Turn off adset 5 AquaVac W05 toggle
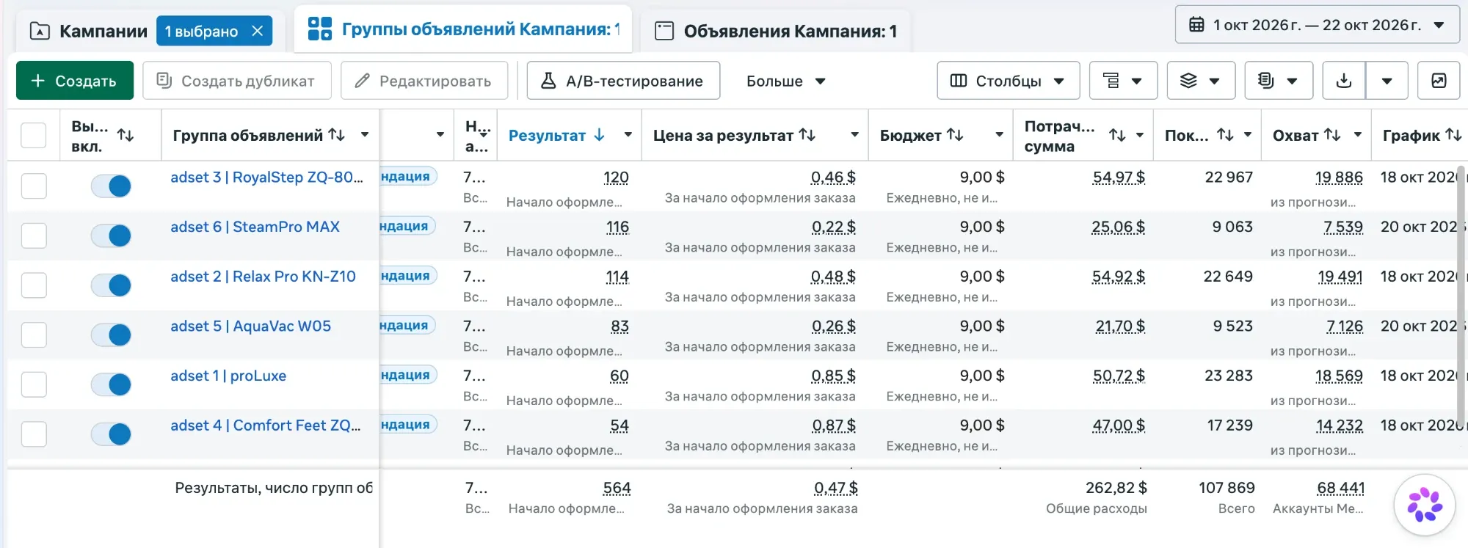The width and height of the screenshot is (1468, 548). pyautogui.click(x=111, y=335)
